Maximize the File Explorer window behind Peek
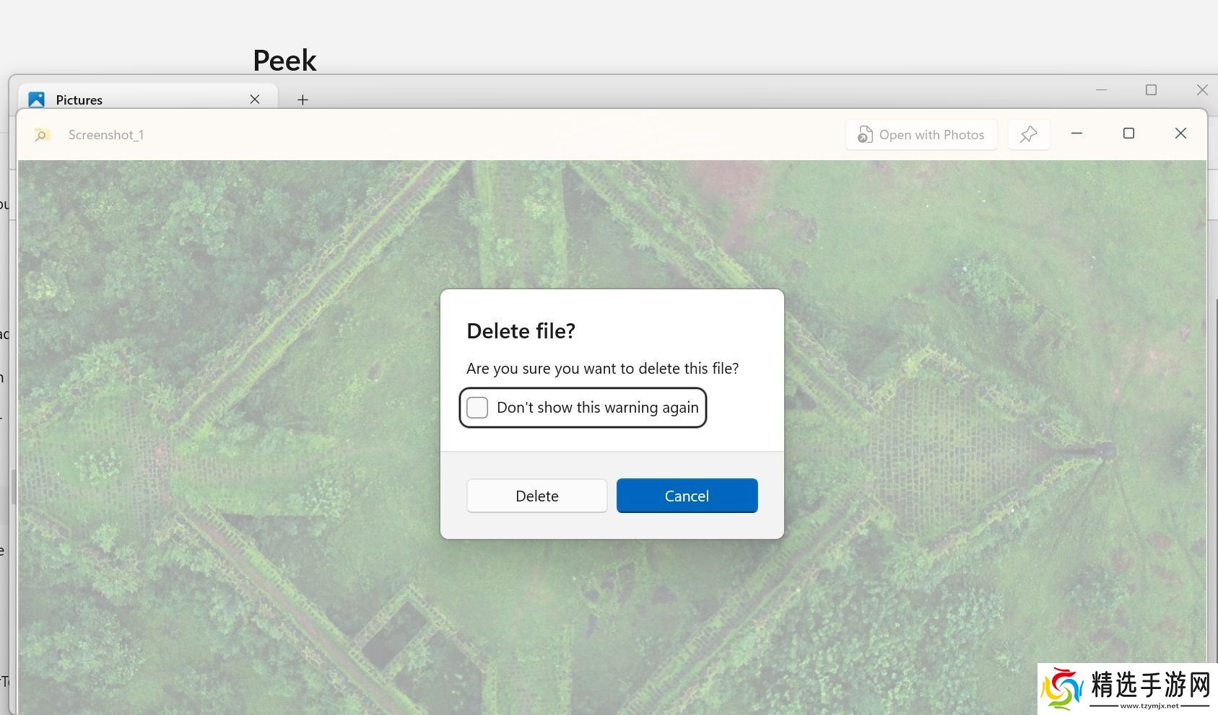 pyautogui.click(x=1151, y=90)
